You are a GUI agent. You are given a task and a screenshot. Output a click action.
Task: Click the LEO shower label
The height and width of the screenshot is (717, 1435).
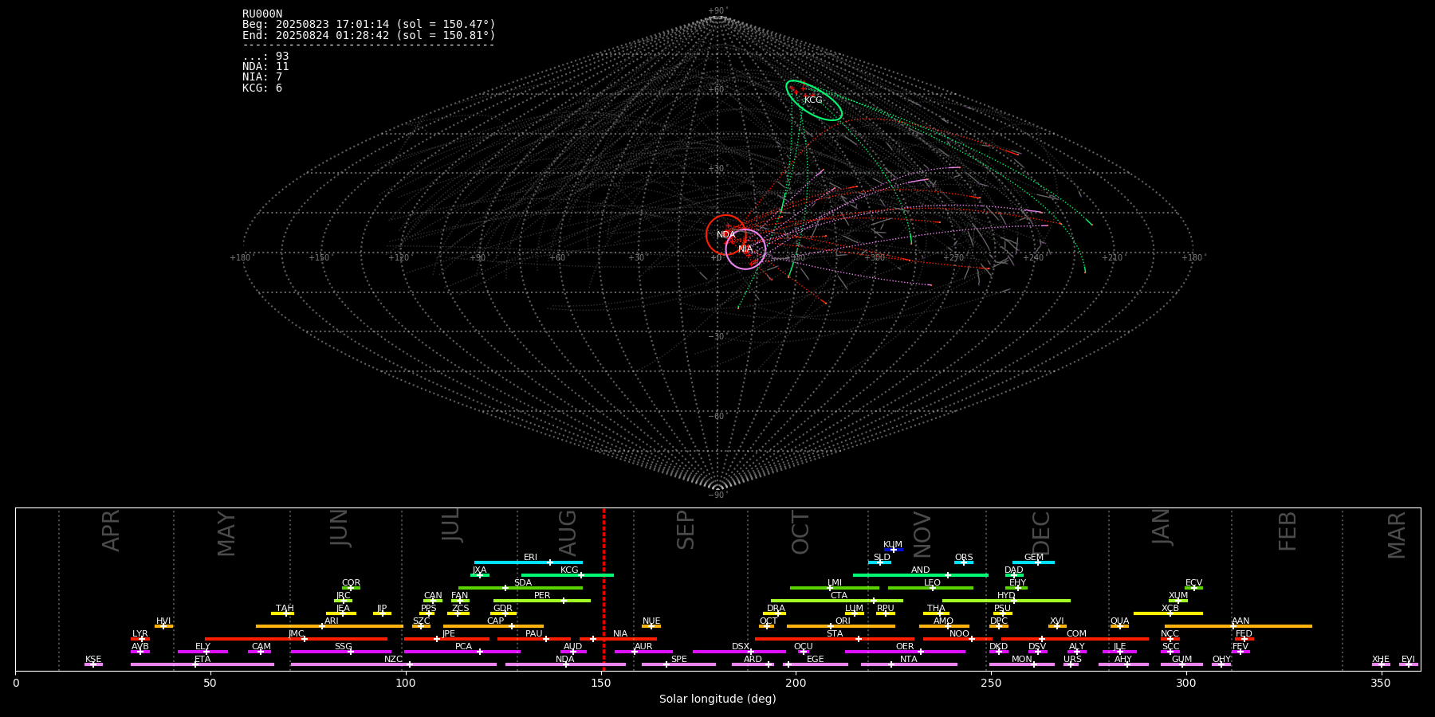(x=932, y=583)
